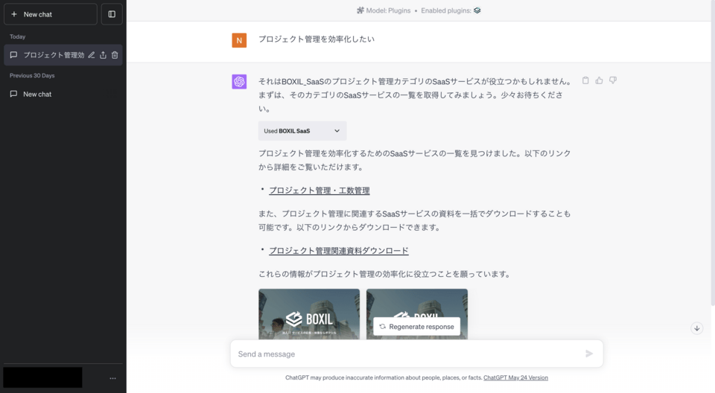Image resolution: width=715 pixels, height=393 pixels.
Task: Start a New chat from sidebar button
Action: point(50,14)
